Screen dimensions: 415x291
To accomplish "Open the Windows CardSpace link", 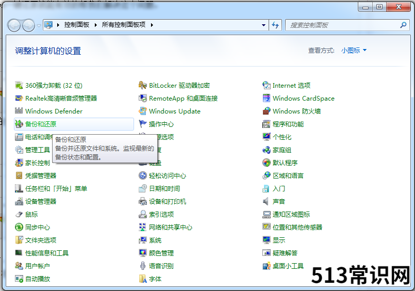I will tap(304, 98).
